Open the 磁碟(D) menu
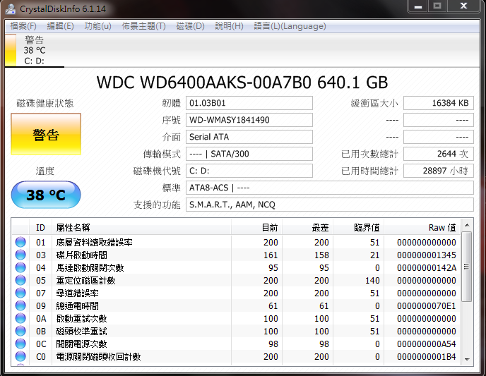 point(190,26)
